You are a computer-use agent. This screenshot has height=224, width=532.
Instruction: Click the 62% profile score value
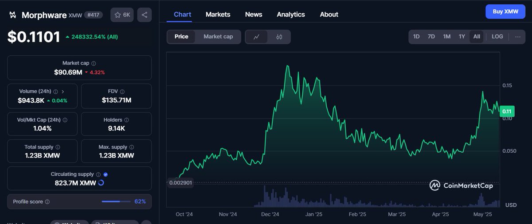(140, 202)
